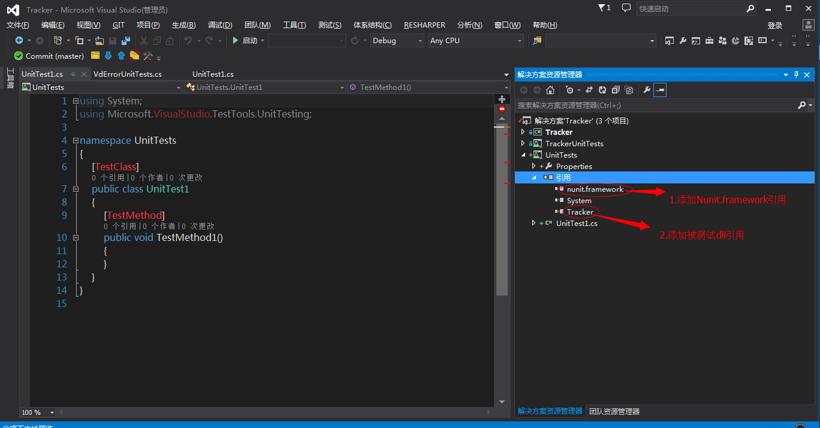Select the System reference
The image size is (820, 428).
pyautogui.click(x=579, y=201)
